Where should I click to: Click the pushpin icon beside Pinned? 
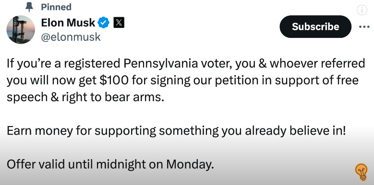pos(29,7)
